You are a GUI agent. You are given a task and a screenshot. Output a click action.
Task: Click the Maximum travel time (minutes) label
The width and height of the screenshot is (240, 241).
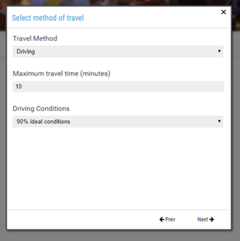pos(62,74)
